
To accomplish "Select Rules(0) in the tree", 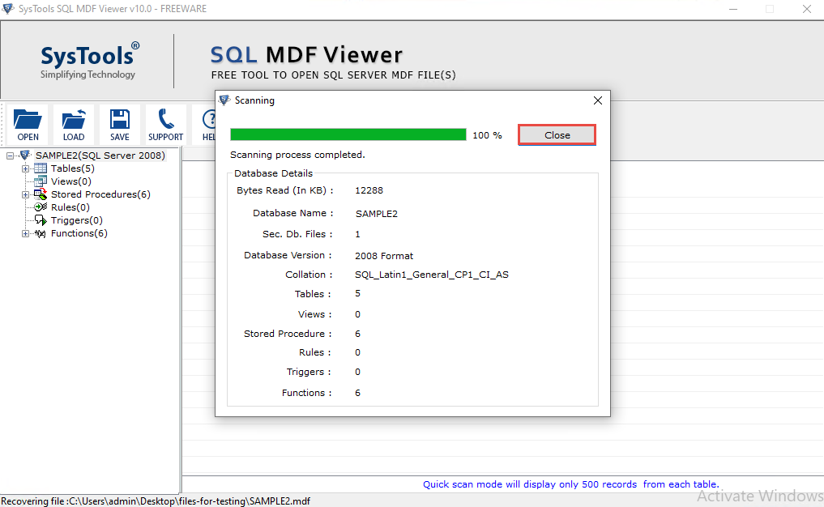I will [x=70, y=207].
